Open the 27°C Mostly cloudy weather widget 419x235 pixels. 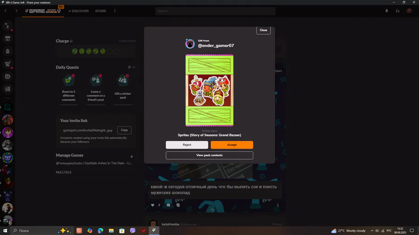click(348, 231)
